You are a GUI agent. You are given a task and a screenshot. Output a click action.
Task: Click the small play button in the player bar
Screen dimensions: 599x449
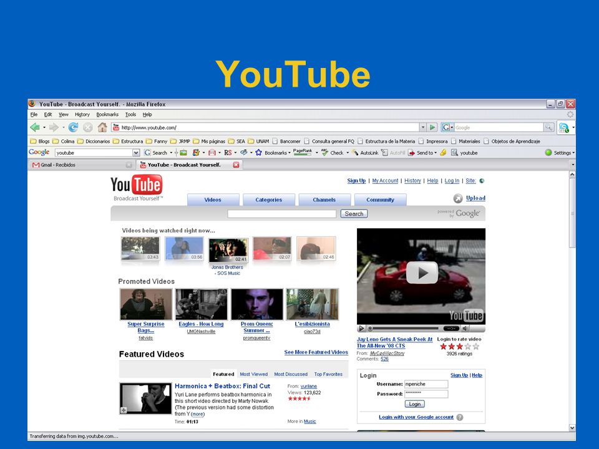[x=361, y=329]
